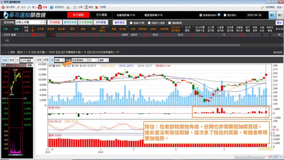
Task: Open 使用說明 help question mark icon
Action: 52,7
